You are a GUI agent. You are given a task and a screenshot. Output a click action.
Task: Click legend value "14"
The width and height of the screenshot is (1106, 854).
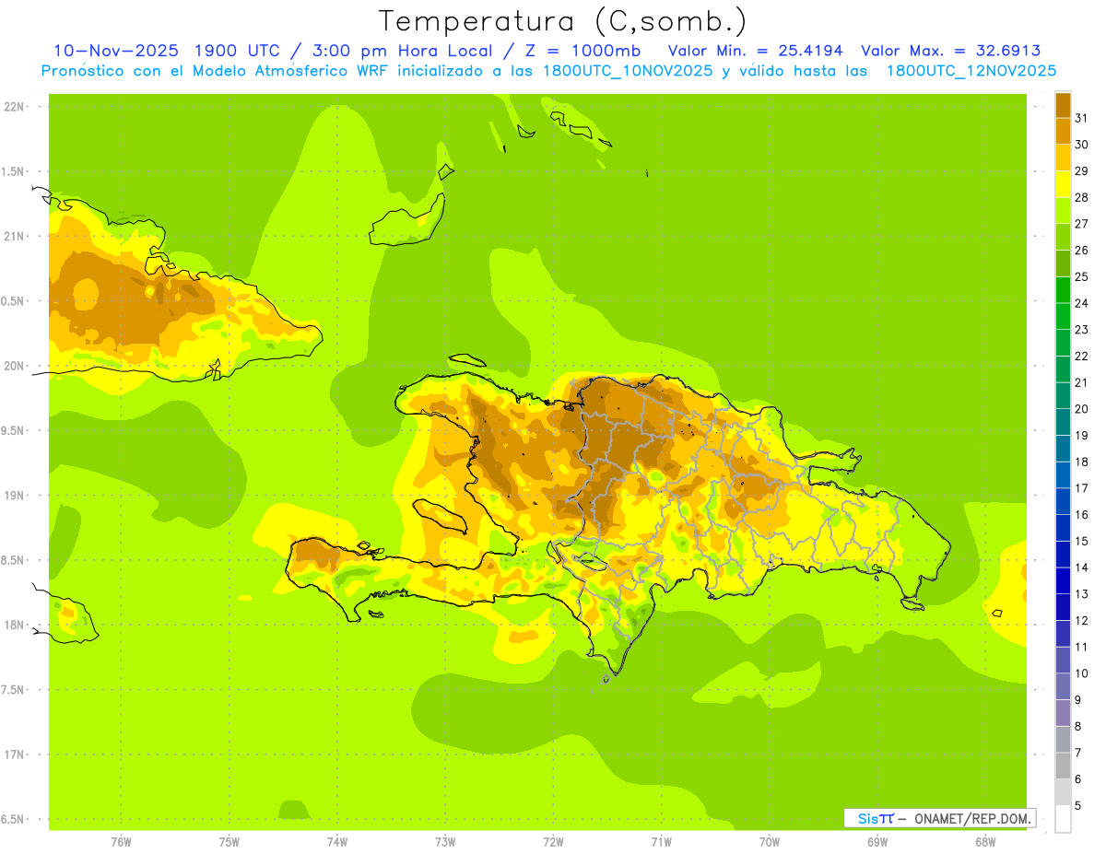1082,567
